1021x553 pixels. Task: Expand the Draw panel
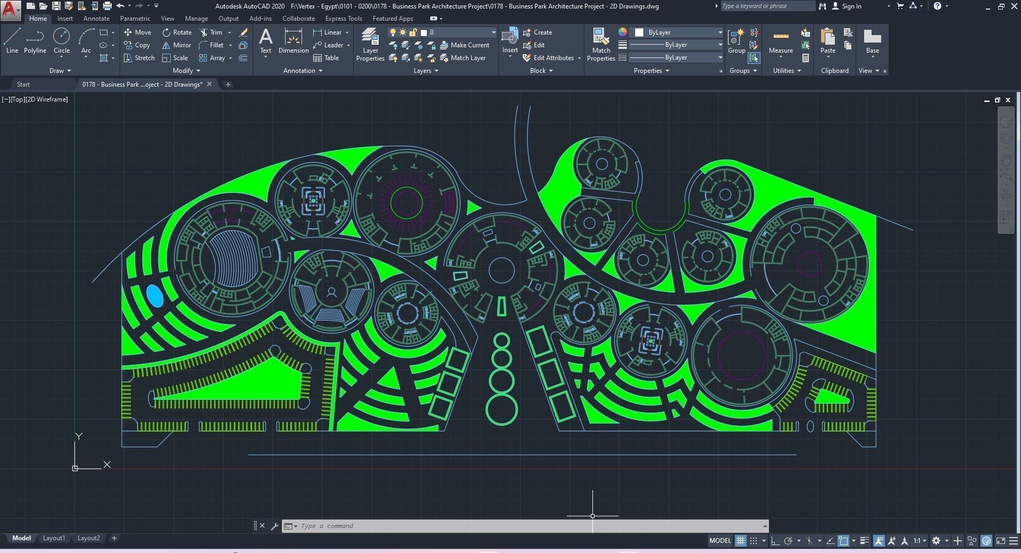pos(60,71)
